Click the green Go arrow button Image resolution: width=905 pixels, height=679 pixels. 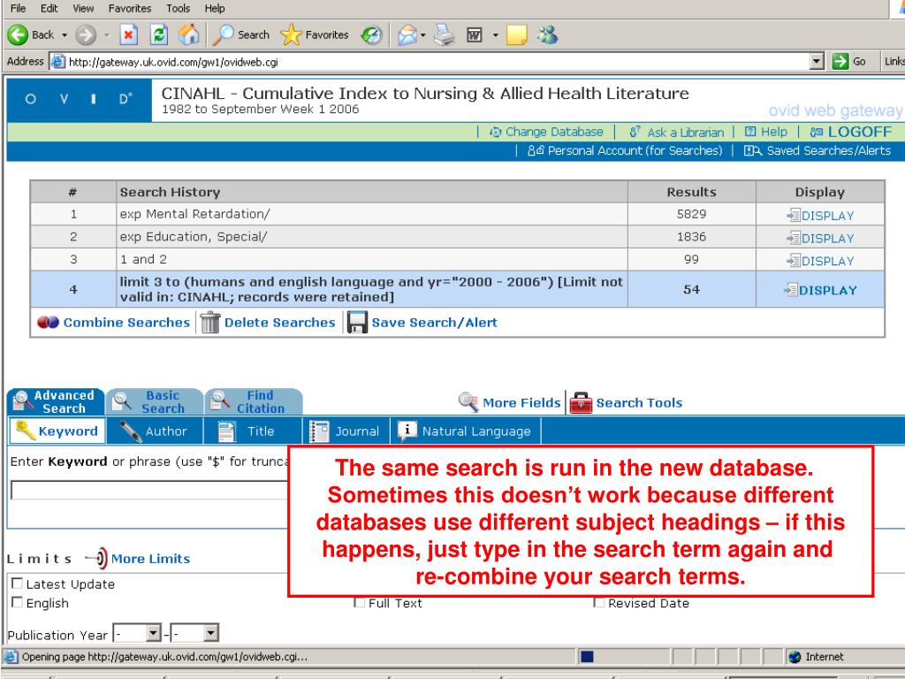tap(840, 61)
